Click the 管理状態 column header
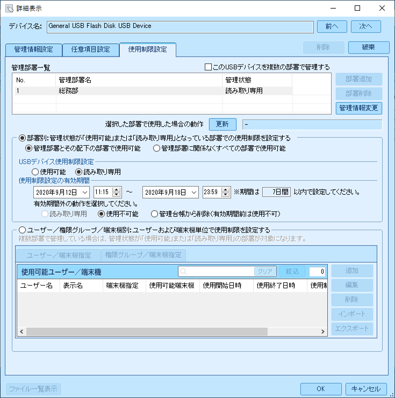Viewport: 395px width, 398px height. pos(257,80)
